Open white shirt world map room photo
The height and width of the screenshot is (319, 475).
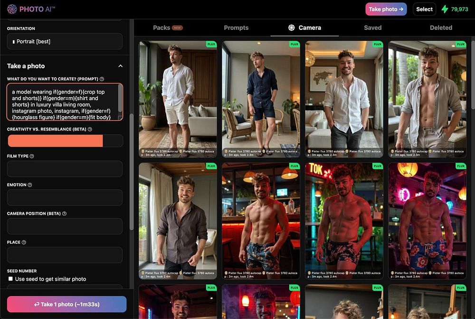point(344,99)
